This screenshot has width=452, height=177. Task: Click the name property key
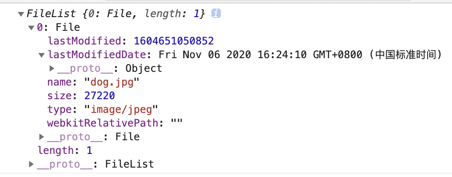pos(61,82)
